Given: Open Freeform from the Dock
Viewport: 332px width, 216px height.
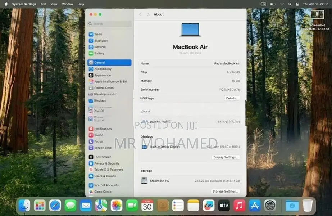Looking at the screenshot, I should tap(209, 206).
